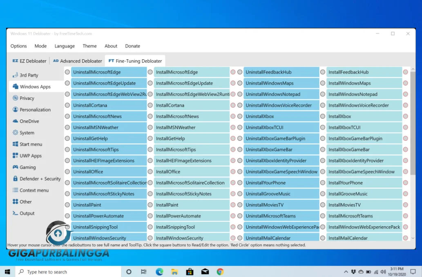Select the InstallPaint radio button
Screen dimensions: 422x277
click(150, 205)
